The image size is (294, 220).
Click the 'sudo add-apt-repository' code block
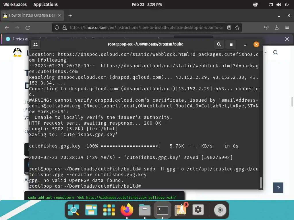click(104, 196)
